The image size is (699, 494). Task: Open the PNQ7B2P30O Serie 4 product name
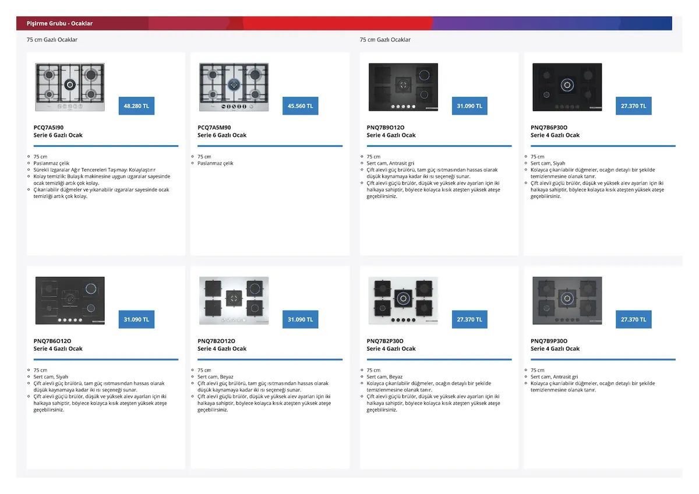391,345
